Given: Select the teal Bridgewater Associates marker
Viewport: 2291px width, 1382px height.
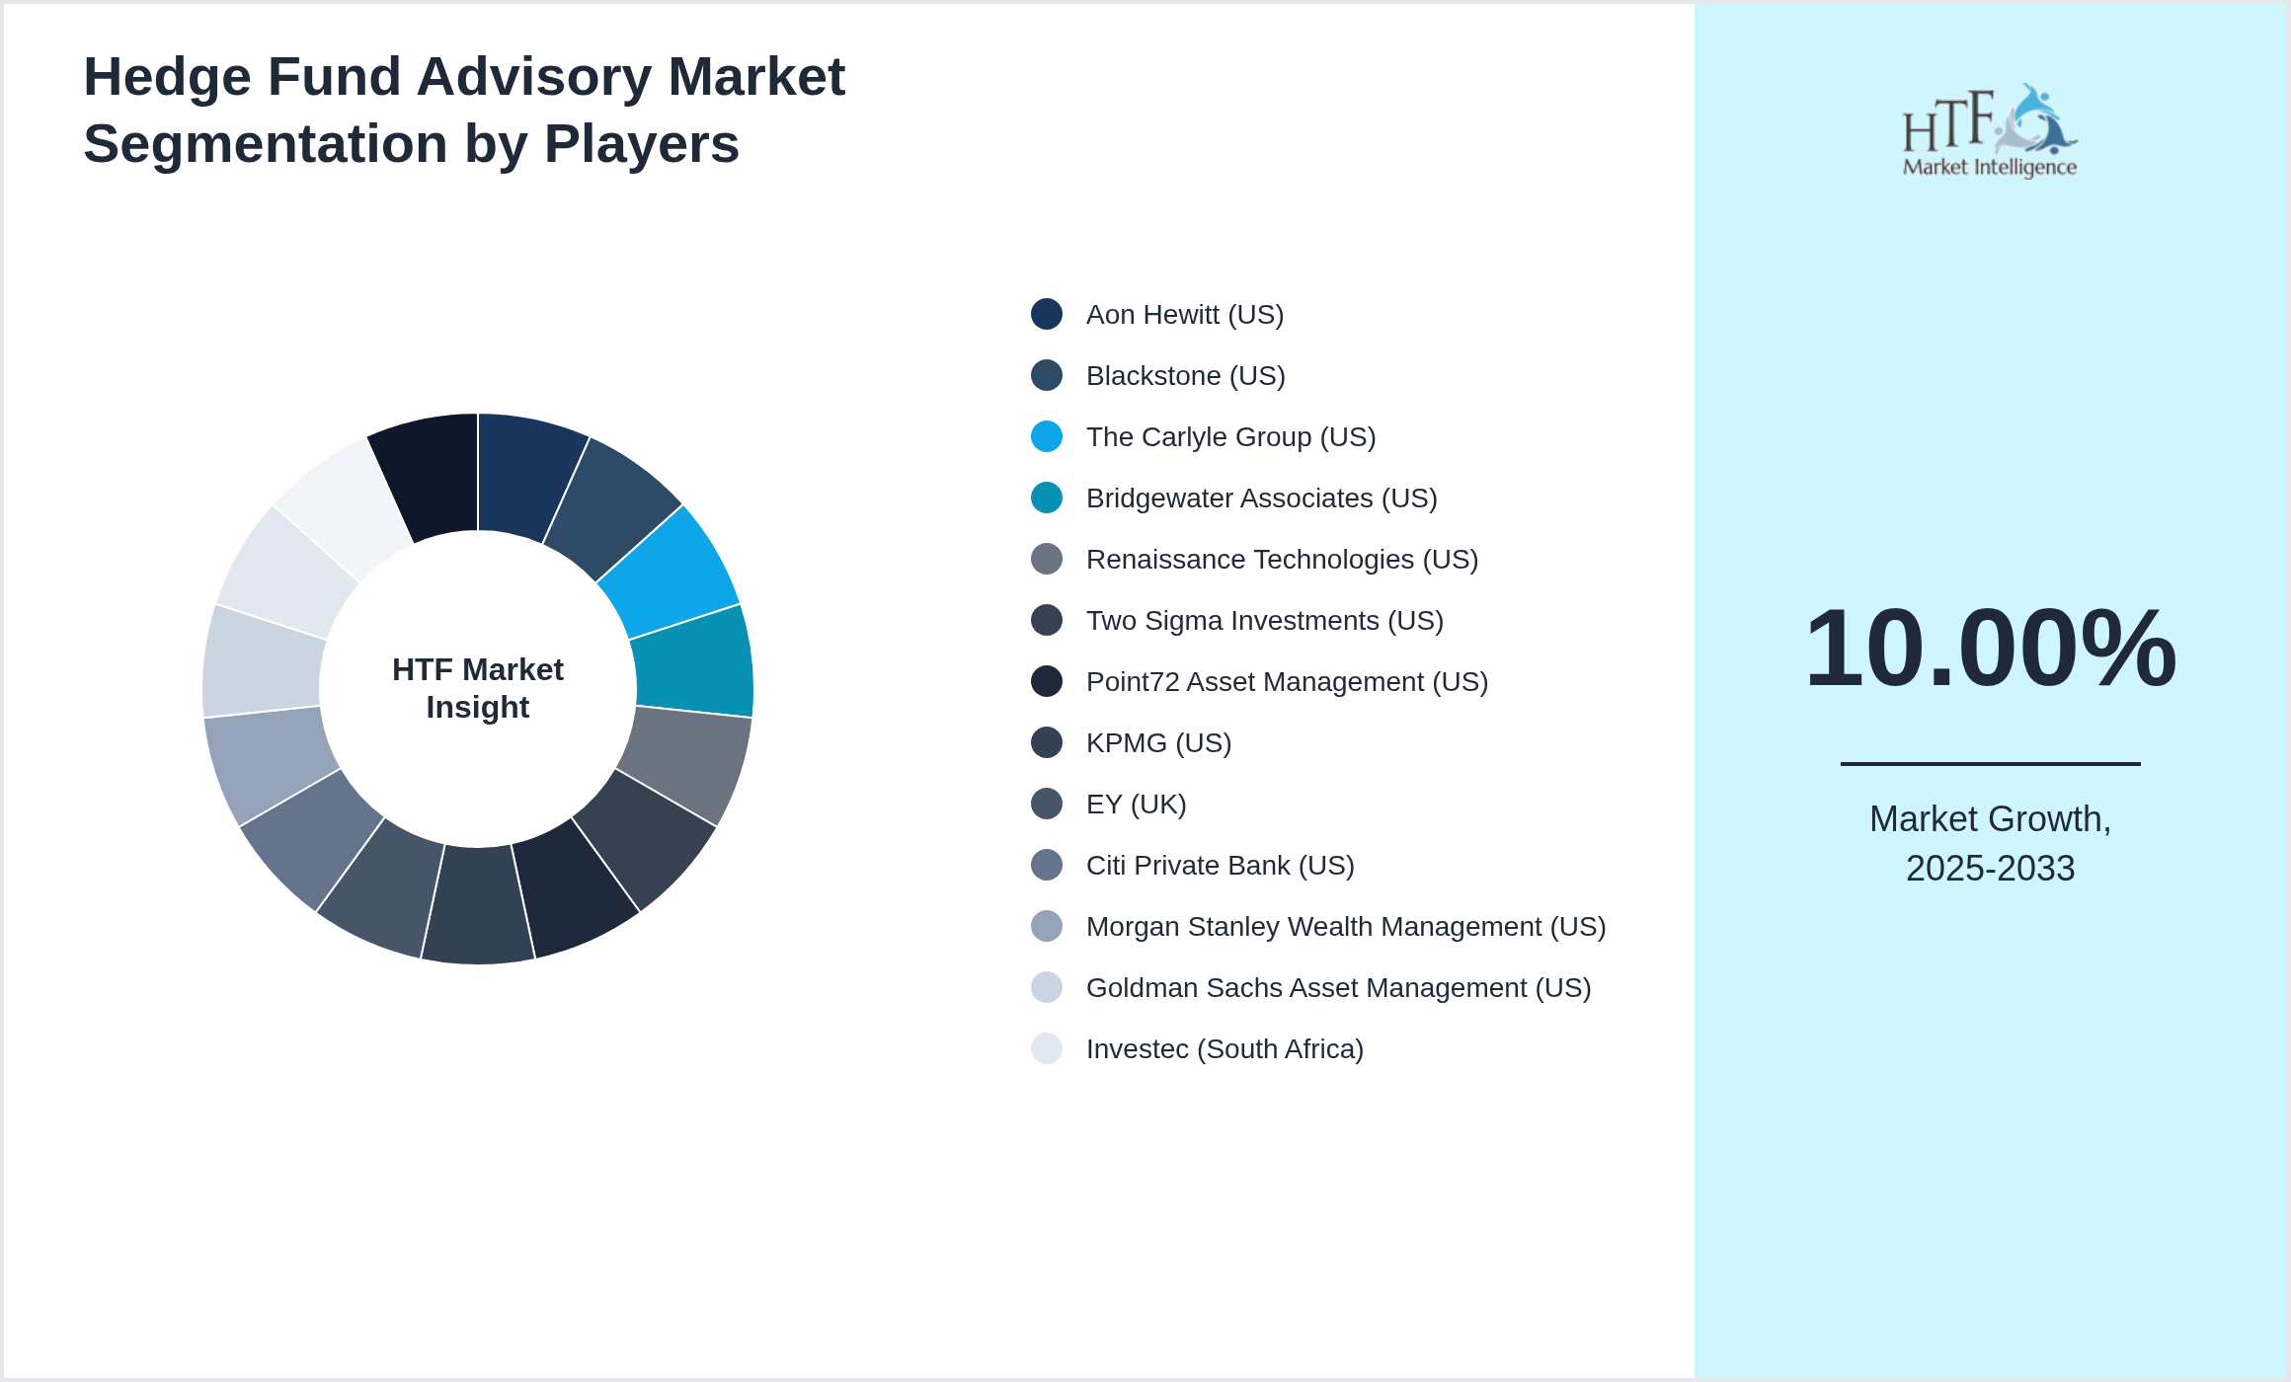Looking at the screenshot, I should [x=1047, y=499].
